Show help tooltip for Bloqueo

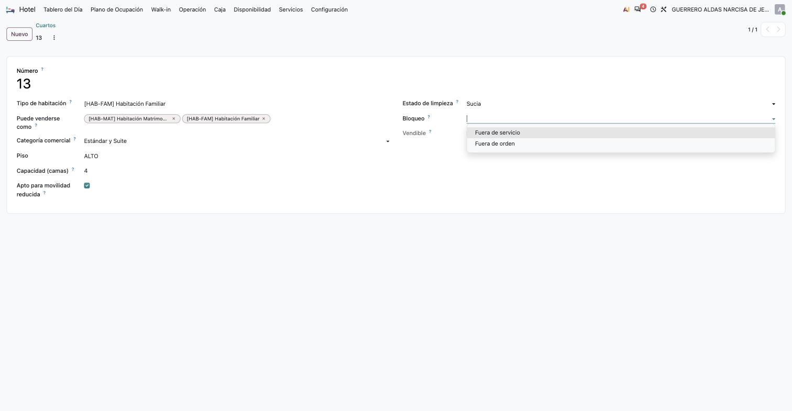point(428,117)
